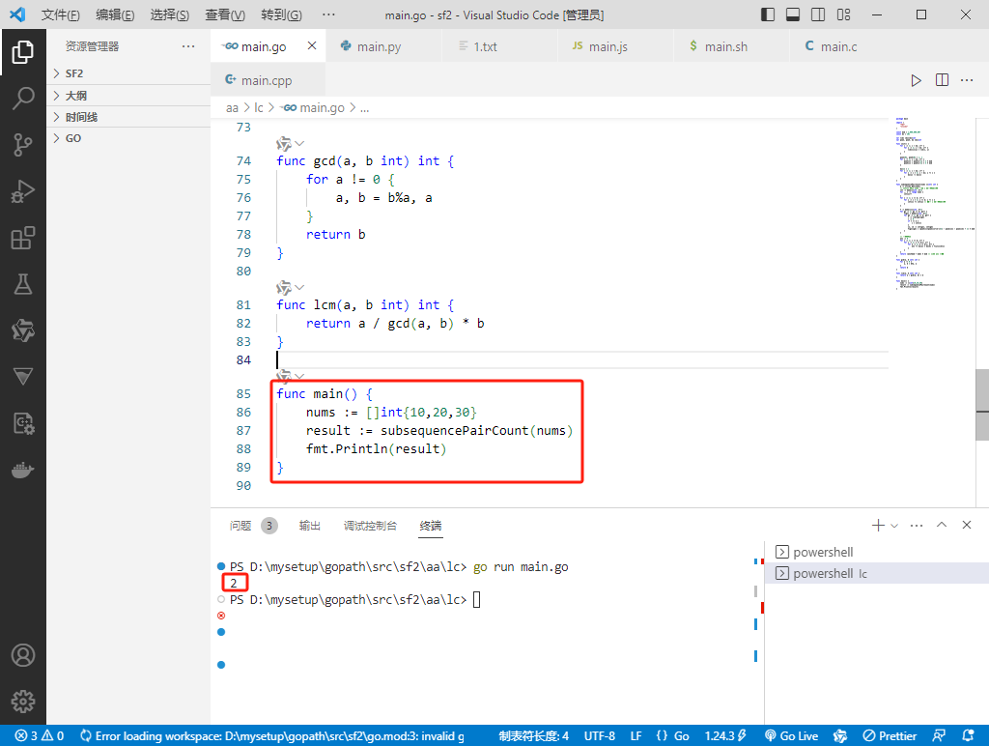The image size is (989, 746).
Task: Click the errors and warnings status item
Action: [39, 735]
